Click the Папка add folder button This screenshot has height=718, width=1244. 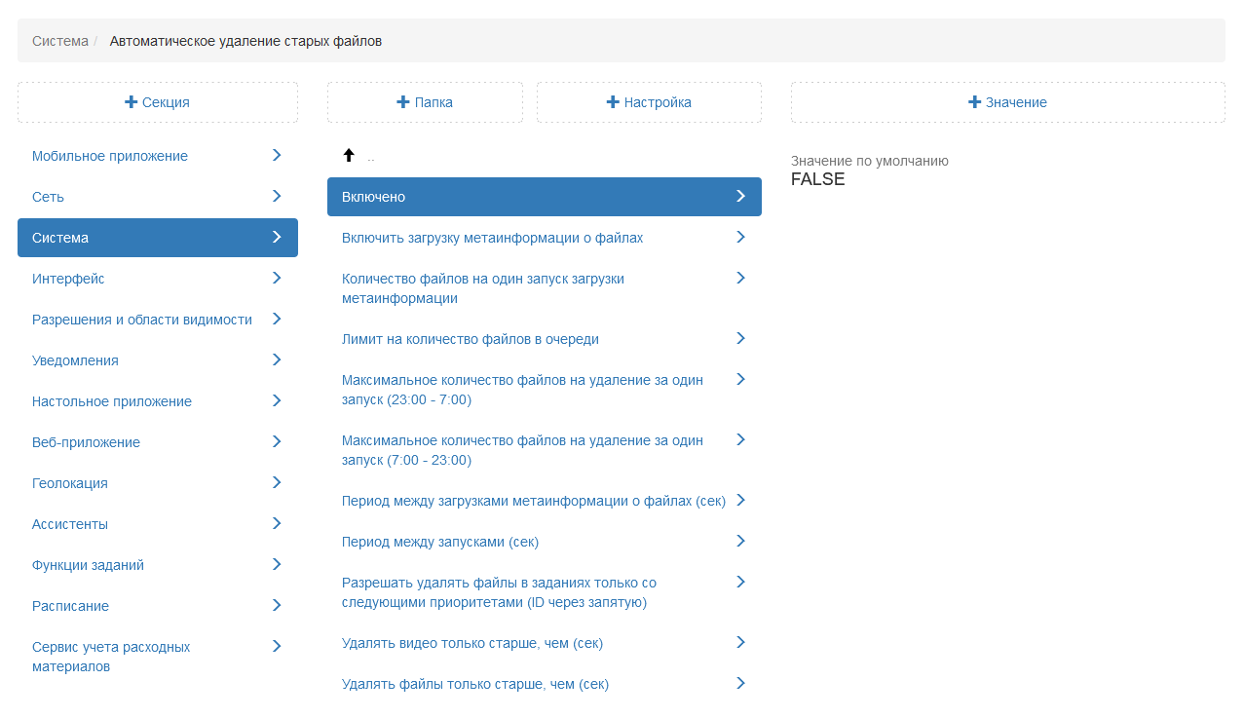click(425, 102)
